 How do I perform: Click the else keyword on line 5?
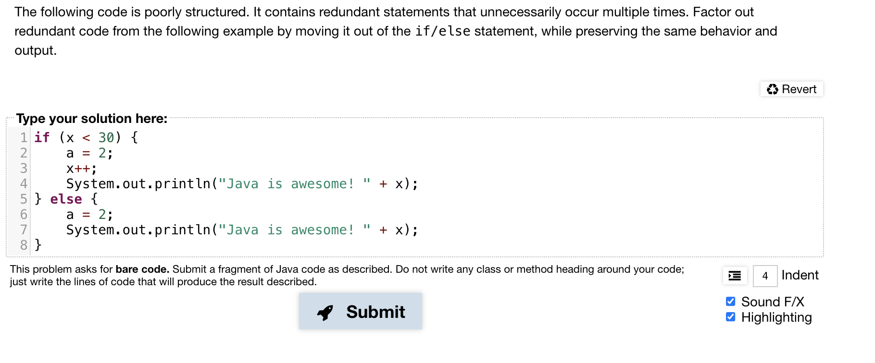click(x=66, y=199)
